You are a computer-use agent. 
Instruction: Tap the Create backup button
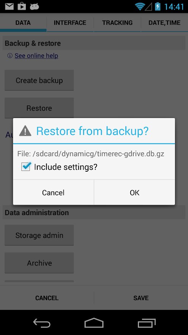point(39,80)
